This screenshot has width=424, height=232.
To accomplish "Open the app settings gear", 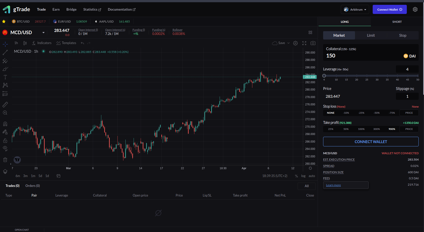I will click(x=415, y=9).
